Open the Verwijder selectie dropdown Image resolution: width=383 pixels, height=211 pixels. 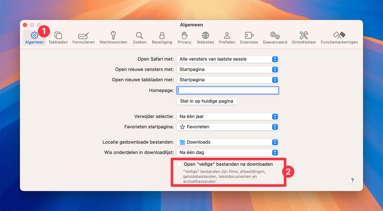point(227,117)
